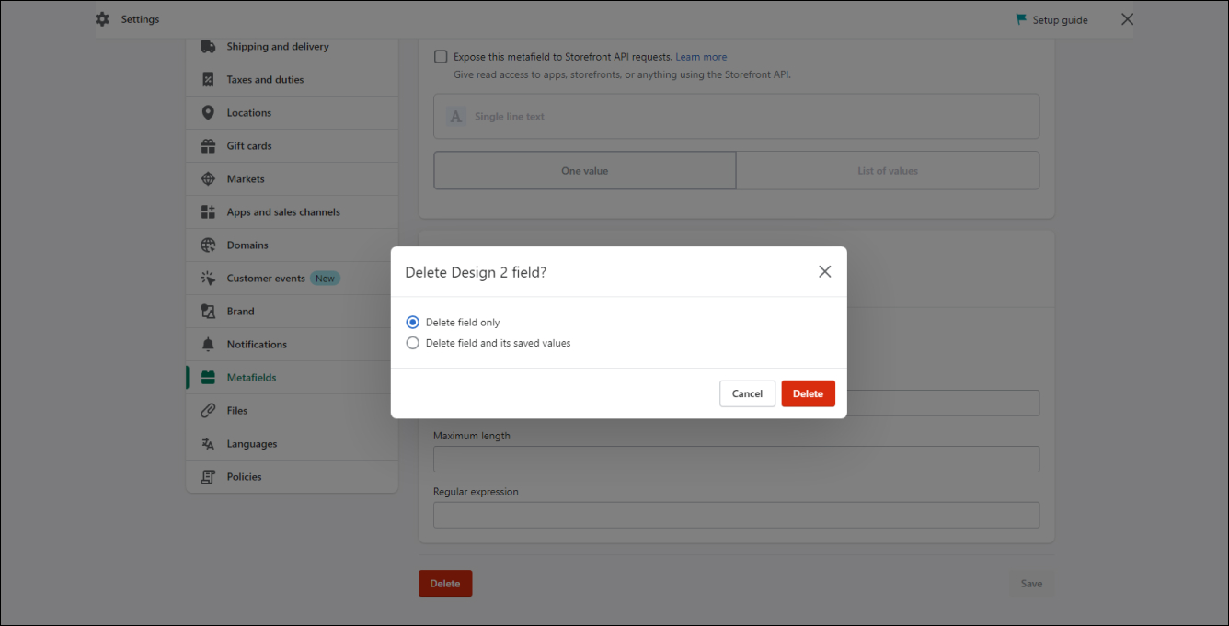This screenshot has height=626, width=1229.
Task: Open Policies settings
Action: (293, 477)
